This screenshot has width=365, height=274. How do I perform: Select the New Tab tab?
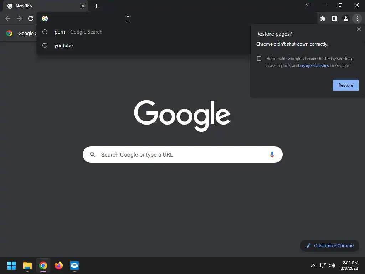click(45, 6)
